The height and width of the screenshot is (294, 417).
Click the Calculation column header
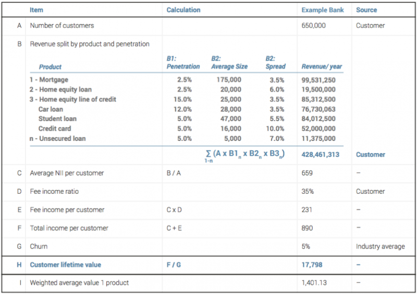click(x=183, y=10)
